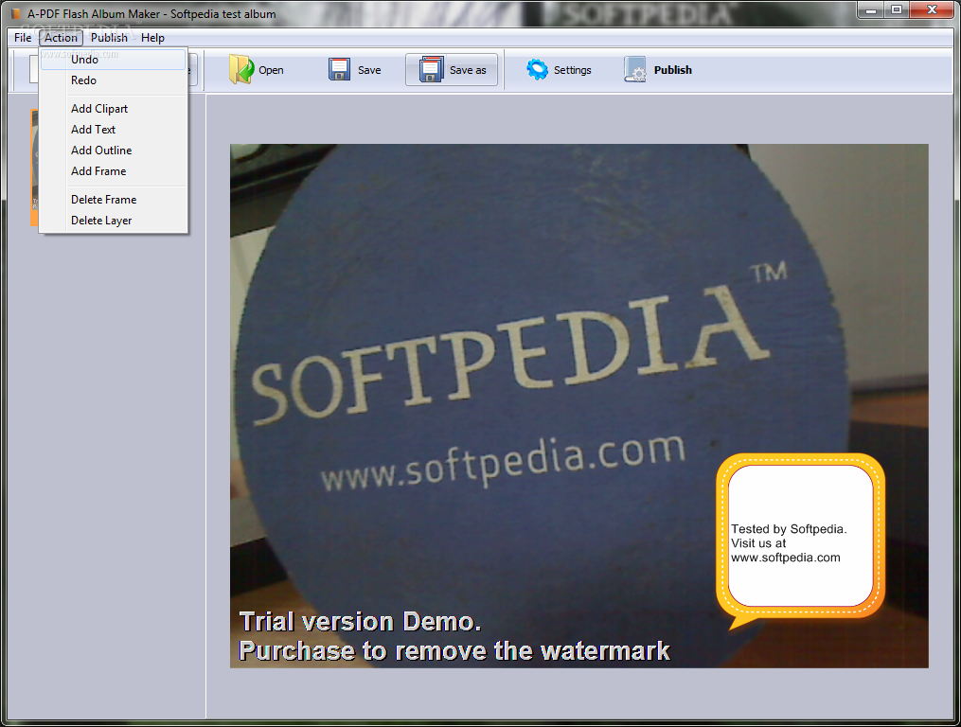Screen dimensions: 961x727
Task: Click the Settings label in the toolbar
Action: click(573, 70)
